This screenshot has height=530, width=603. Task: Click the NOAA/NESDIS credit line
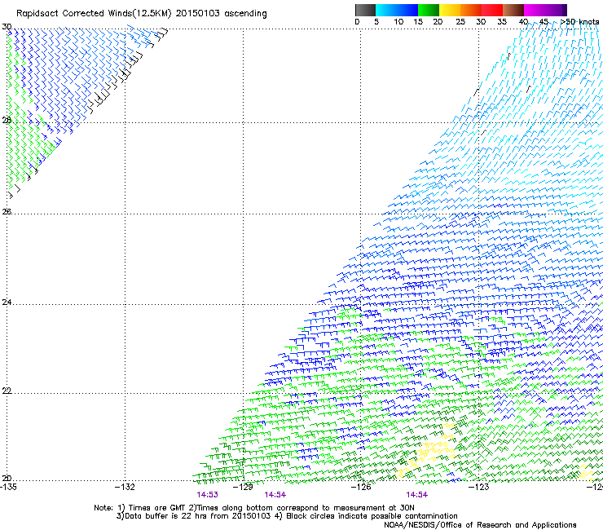480,525
